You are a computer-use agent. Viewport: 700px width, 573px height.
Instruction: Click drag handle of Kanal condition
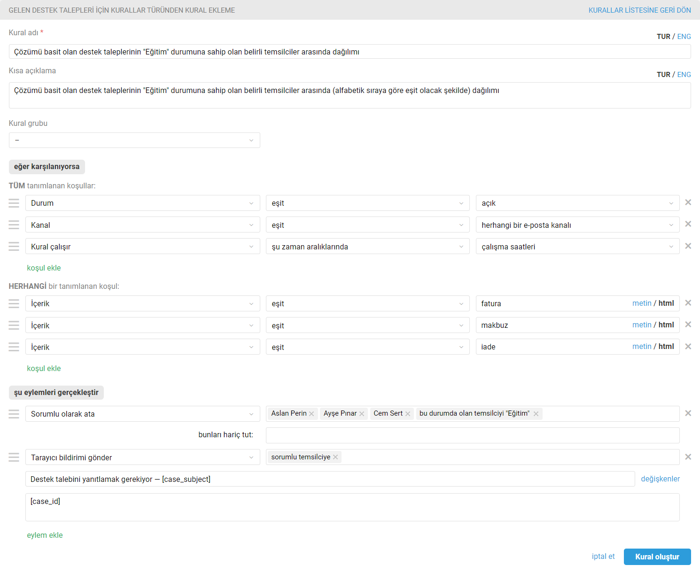pyautogui.click(x=14, y=225)
